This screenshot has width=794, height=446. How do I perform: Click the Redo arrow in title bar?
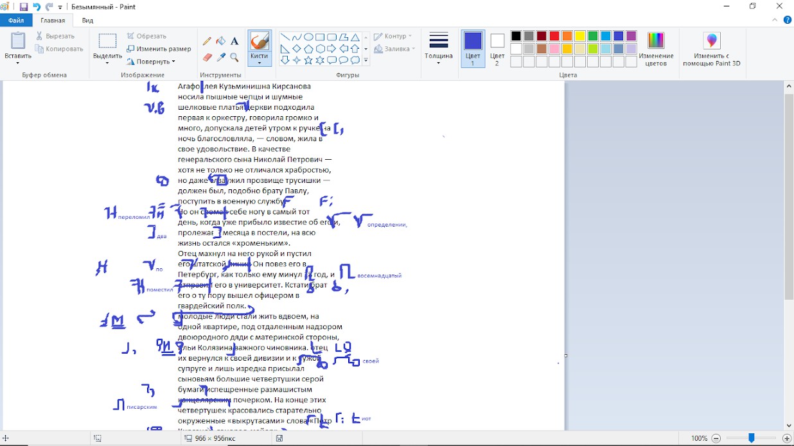49,6
